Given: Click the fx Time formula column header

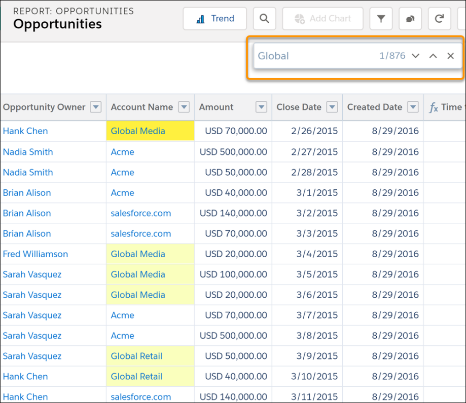Looking at the screenshot, I should (x=445, y=107).
